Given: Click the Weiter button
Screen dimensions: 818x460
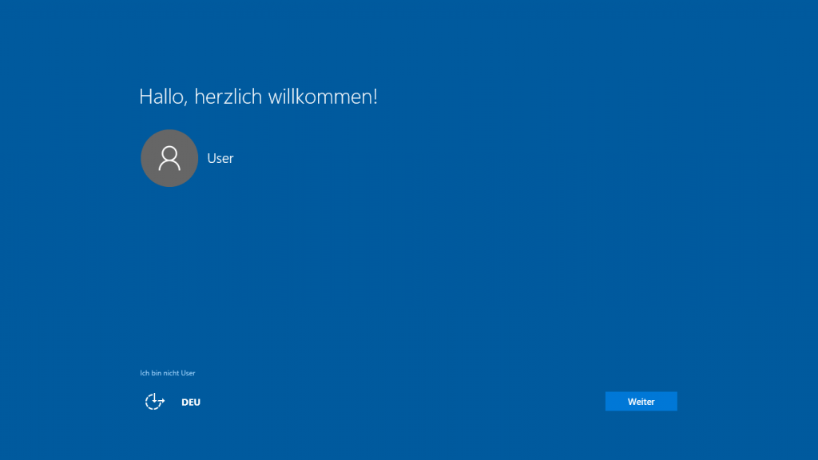Looking at the screenshot, I should click(641, 402).
